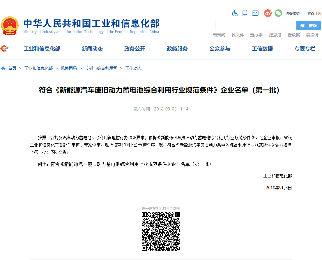Click the ministry name title banner
Image resolution: width=322 pixels, height=260 pixels.
[91, 23]
